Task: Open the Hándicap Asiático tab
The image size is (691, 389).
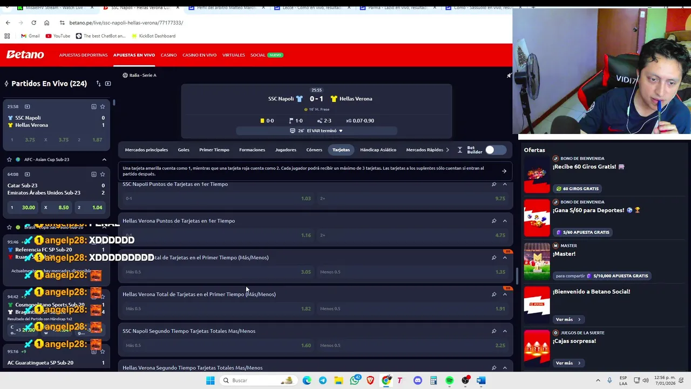Action: 378,150
